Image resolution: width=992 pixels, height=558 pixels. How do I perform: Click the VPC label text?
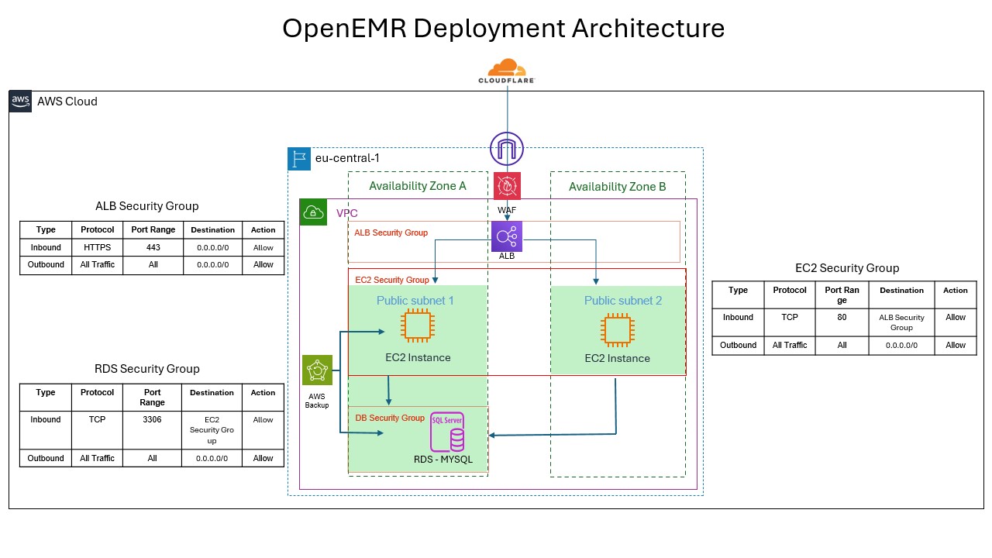pyautogui.click(x=347, y=213)
